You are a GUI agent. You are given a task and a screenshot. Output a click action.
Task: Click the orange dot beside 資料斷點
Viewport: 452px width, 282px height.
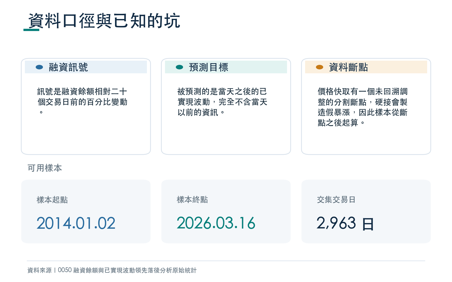320,67
